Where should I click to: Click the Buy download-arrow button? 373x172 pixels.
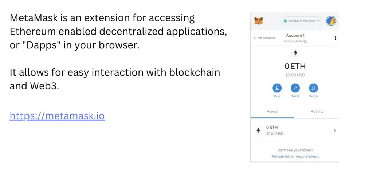click(x=277, y=88)
